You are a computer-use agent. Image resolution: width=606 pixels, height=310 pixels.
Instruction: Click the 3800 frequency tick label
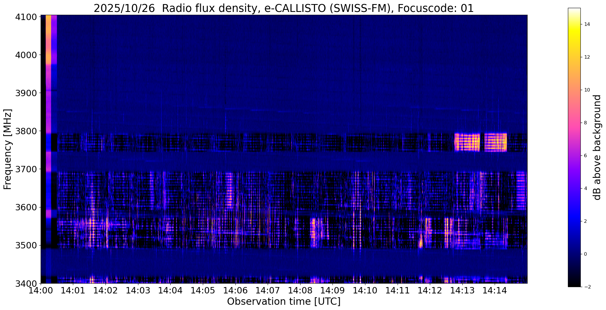click(26, 131)
